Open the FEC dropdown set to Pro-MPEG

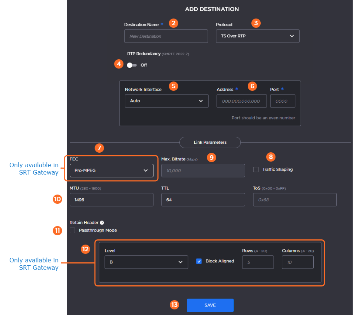[x=111, y=170]
